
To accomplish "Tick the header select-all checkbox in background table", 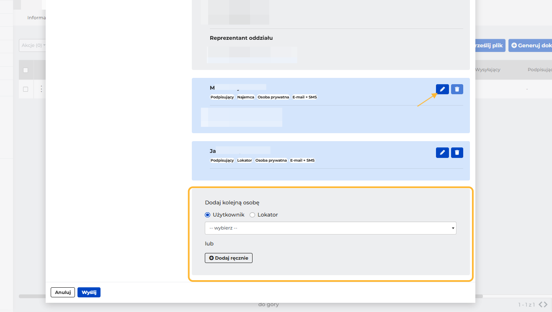I will pyautogui.click(x=26, y=70).
